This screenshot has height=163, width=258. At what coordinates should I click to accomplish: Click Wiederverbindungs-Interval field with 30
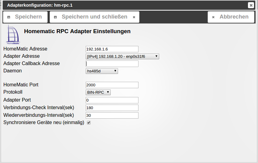pos(112,115)
